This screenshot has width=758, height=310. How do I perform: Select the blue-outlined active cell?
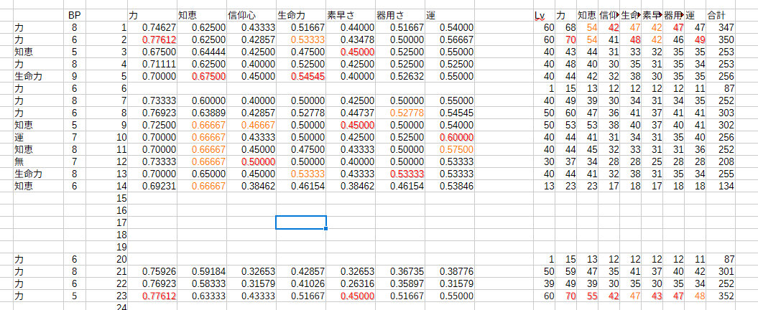301,222
